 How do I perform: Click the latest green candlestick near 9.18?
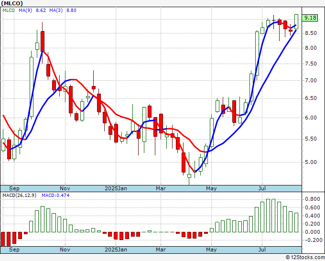click(x=296, y=22)
